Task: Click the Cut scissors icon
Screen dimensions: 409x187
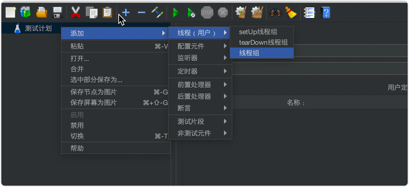Action: tap(75, 13)
